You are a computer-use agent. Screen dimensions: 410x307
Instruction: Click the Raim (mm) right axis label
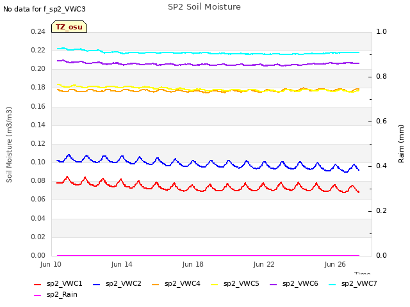pyautogui.click(x=401, y=144)
